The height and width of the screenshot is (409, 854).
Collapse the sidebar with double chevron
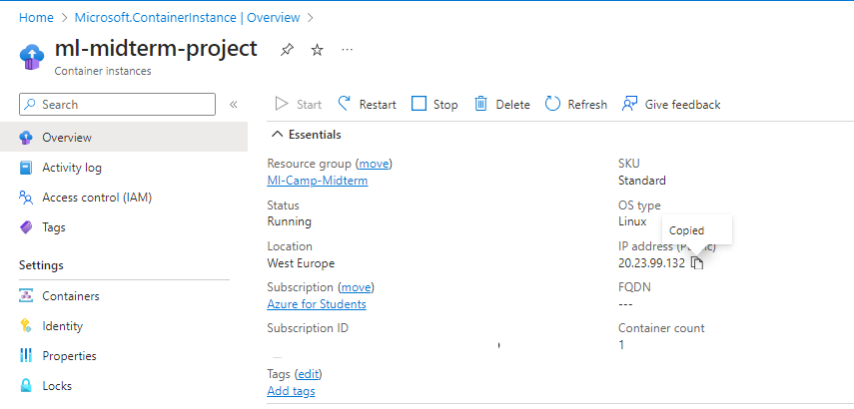(234, 105)
